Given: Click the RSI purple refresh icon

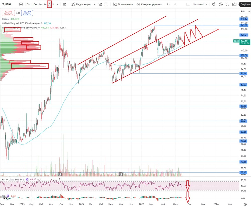Looking at the screenshot, I should tap(27, 179).
